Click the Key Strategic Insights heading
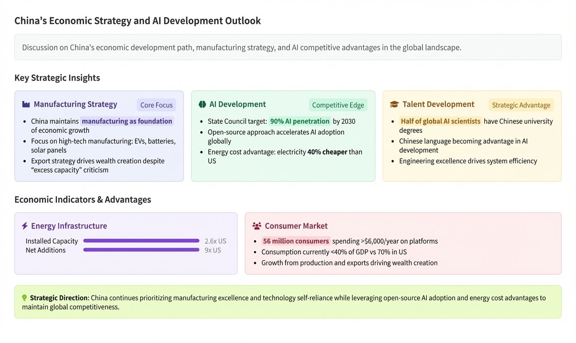The height and width of the screenshot is (343, 576). pos(57,78)
